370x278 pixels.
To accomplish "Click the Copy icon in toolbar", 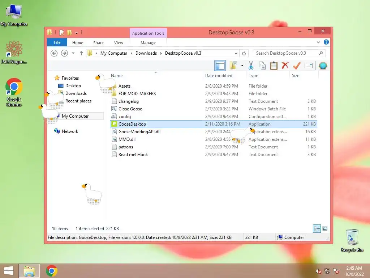I will click(x=262, y=66).
